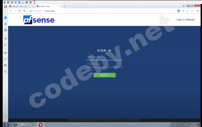Image resolution: width=202 pixels, height=127 pixels.
Task: Click the fullscreen frame icon in top toolbar
Action: pyautogui.click(x=8, y=2)
